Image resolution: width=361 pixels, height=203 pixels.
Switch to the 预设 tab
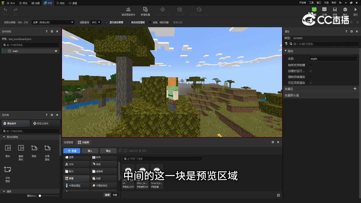tap(23, 3)
